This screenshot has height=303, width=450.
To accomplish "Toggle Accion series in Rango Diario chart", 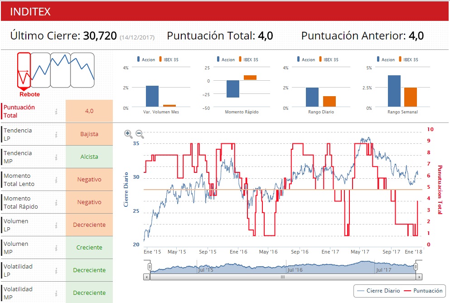I will click(306, 59).
